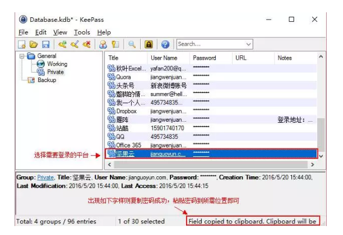Viewport: 343px width, 235px height.
Task: Click 'Field copied to clipboard' status message
Action: 252,222
